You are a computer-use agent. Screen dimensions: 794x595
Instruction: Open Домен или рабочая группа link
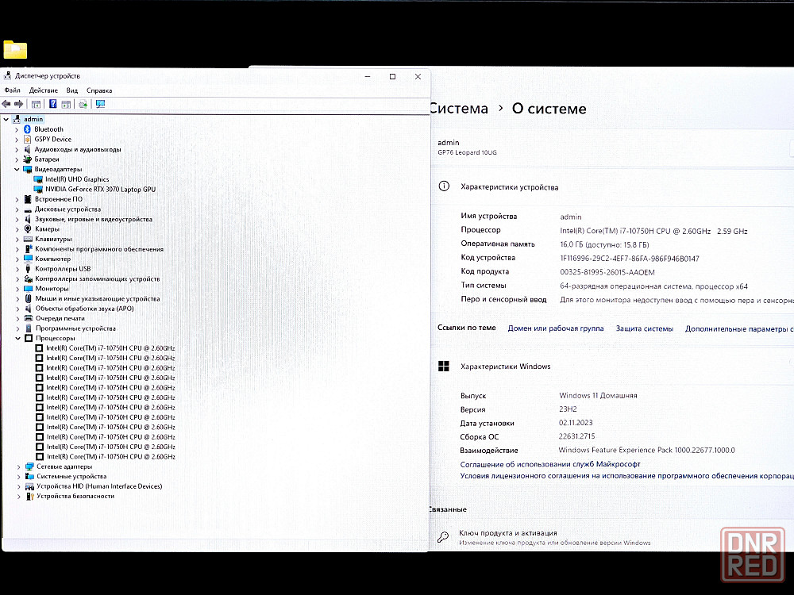[556, 328]
